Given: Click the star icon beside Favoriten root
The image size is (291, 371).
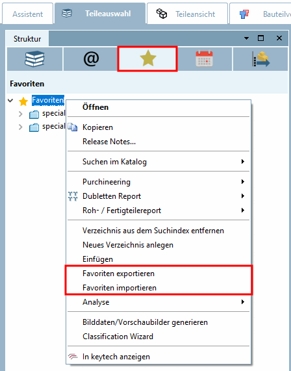Looking at the screenshot, I should click(x=23, y=101).
